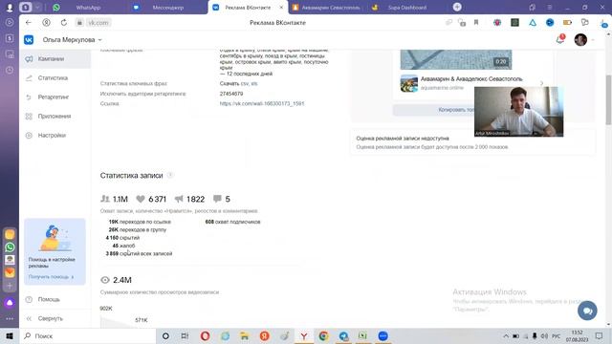This screenshot has height=344, width=612.
Task: Click the Статистика записи help icon
Action: [x=170, y=175]
